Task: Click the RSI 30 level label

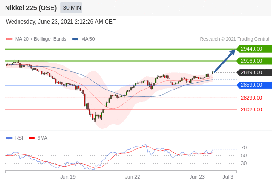Action: tap(244, 163)
